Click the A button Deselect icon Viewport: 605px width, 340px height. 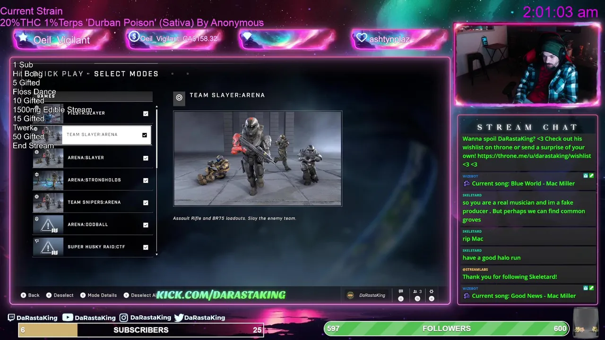(x=49, y=295)
